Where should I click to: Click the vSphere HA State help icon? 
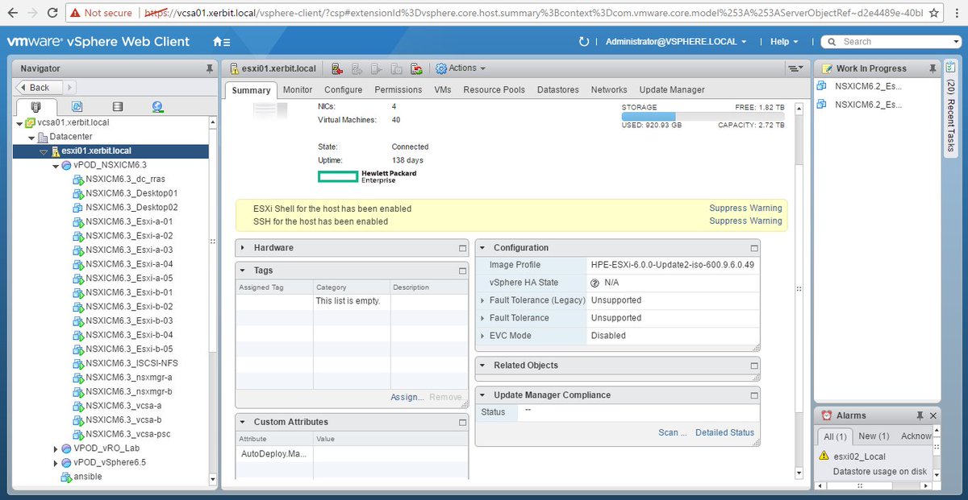click(595, 283)
